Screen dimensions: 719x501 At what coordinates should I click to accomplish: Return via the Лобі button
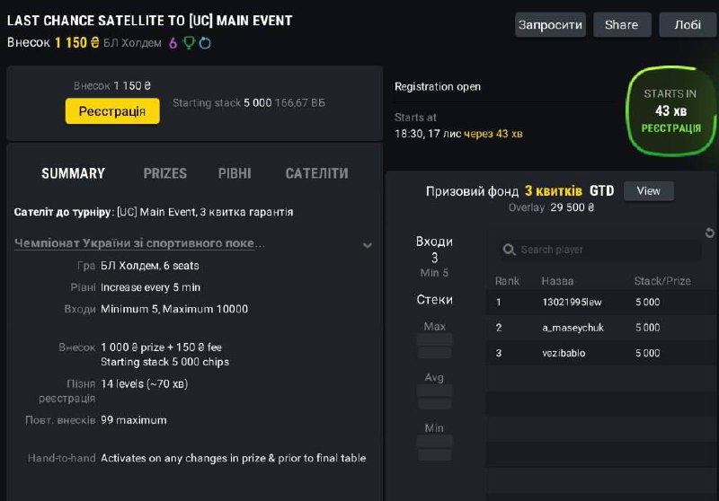pos(688,24)
